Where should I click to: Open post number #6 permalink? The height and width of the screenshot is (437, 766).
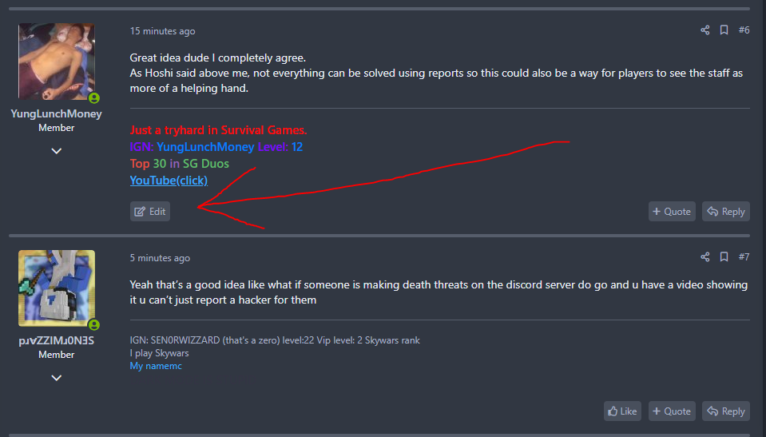click(x=744, y=30)
